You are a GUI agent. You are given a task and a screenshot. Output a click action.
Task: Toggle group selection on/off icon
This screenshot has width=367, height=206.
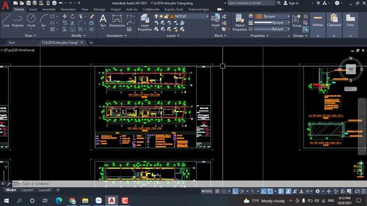pyautogui.click(x=306, y=29)
